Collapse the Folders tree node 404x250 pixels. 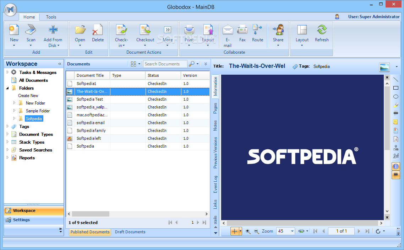point(7,88)
